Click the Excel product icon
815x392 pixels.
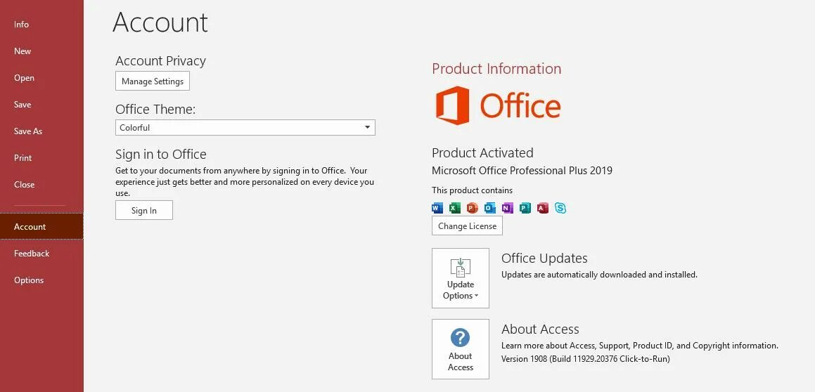454,208
